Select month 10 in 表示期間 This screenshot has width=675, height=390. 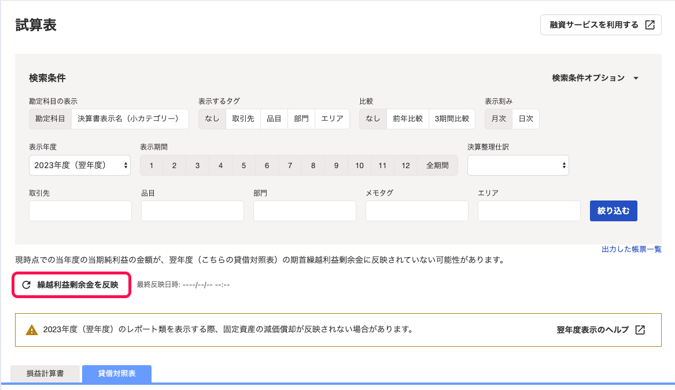[x=359, y=166]
